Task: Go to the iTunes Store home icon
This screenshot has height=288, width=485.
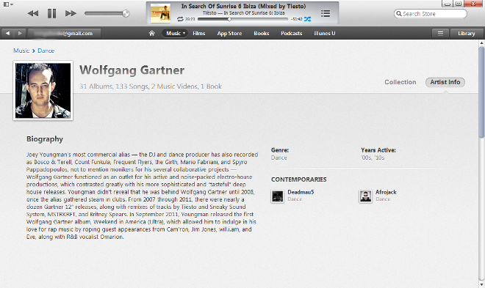Action: (151, 33)
